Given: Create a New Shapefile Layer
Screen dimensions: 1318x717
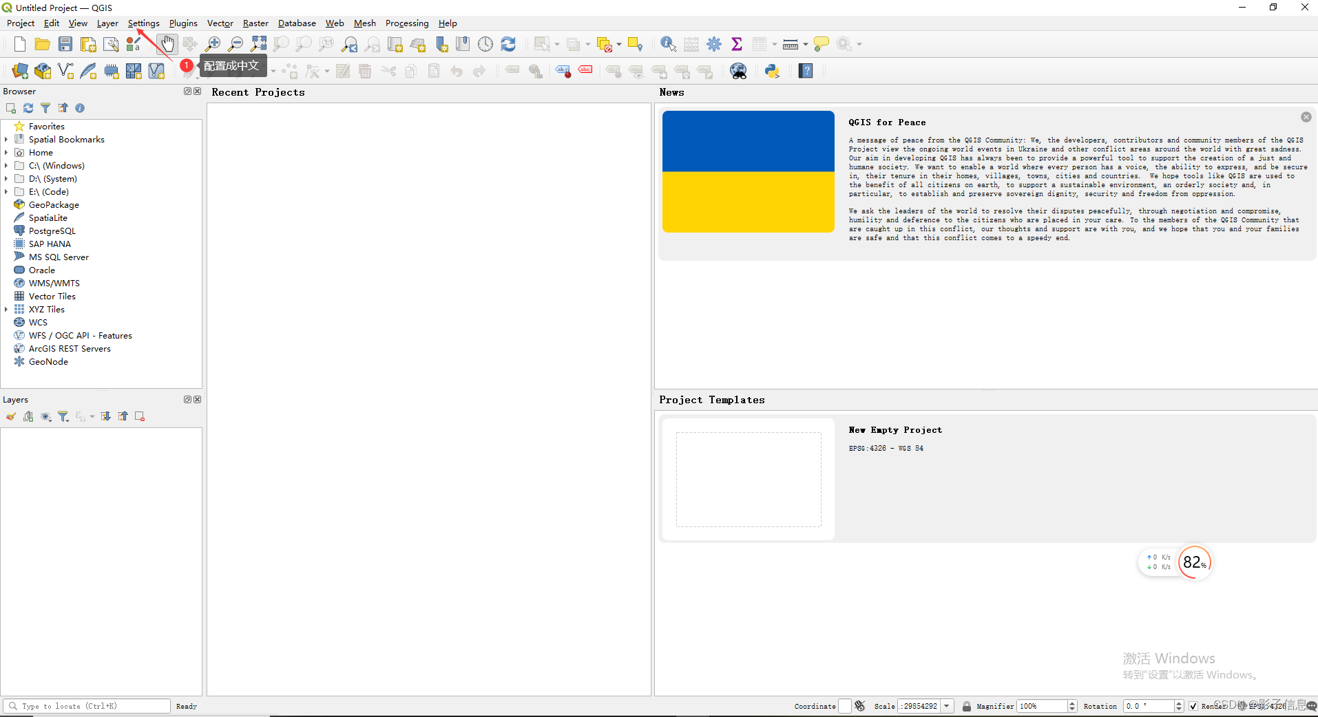Looking at the screenshot, I should pyautogui.click(x=65, y=71).
